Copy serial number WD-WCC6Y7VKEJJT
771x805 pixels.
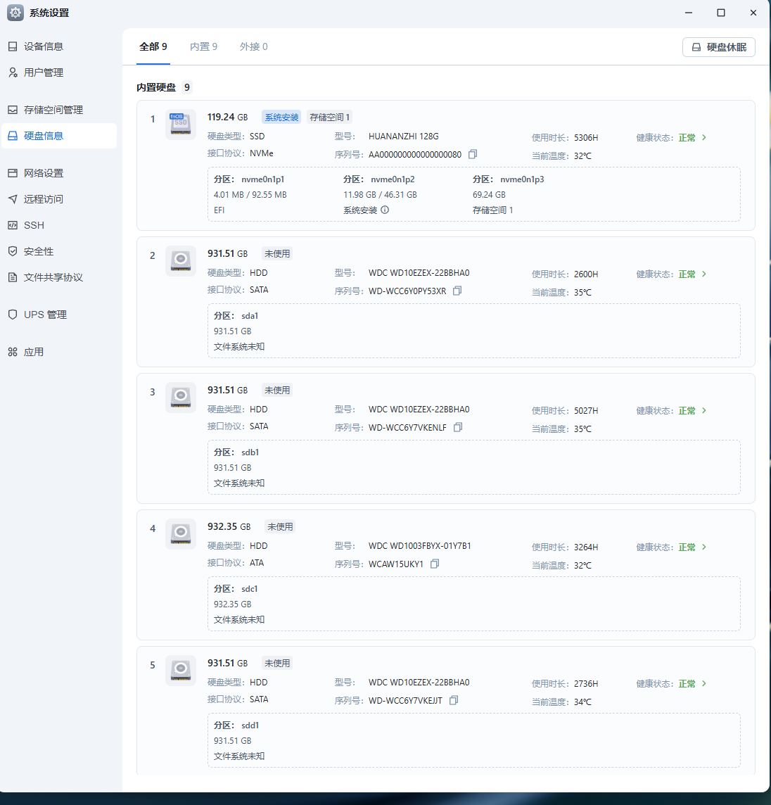pyautogui.click(x=454, y=700)
